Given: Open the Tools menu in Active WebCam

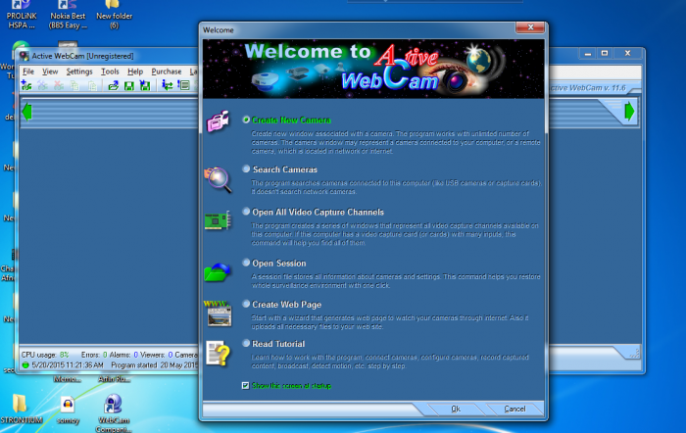Looking at the screenshot, I should (x=110, y=72).
